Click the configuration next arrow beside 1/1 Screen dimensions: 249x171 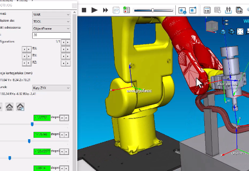(68, 42)
